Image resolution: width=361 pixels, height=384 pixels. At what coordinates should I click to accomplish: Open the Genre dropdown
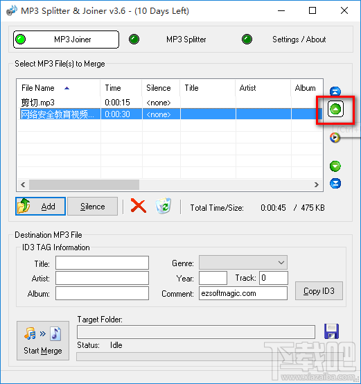point(243,263)
